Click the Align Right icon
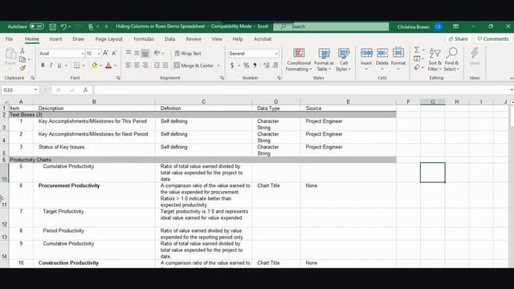Viewport: 514px width, 289px height. click(145, 66)
